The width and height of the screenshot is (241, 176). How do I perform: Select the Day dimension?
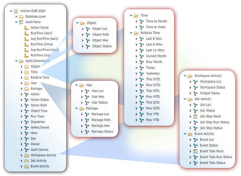click(33, 138)
